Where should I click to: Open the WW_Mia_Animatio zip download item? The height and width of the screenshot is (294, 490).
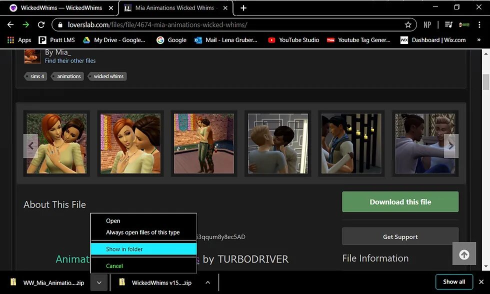(47, 282)
